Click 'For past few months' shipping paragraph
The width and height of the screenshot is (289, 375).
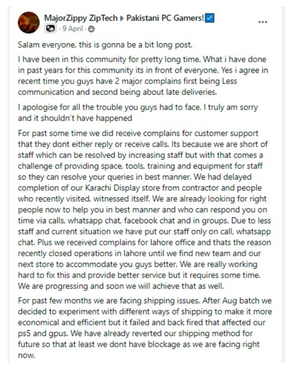[x=145, y=328]
